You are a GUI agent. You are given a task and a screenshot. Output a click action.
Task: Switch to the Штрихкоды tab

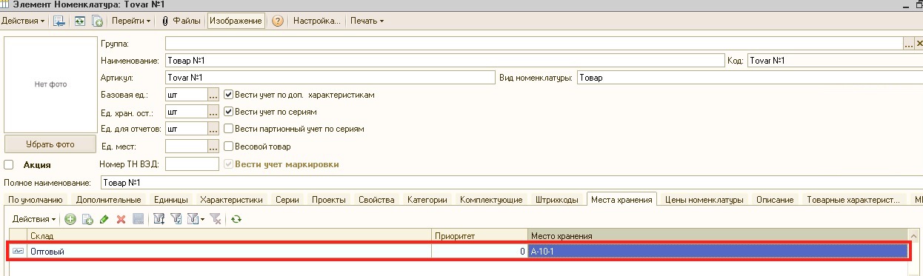557,200
